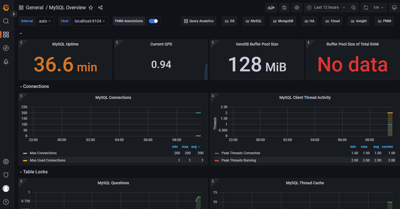The height and width of the screenshot is (209, 400).
Task: Open the Help question mark icon
Action: [x=6, y=202]
